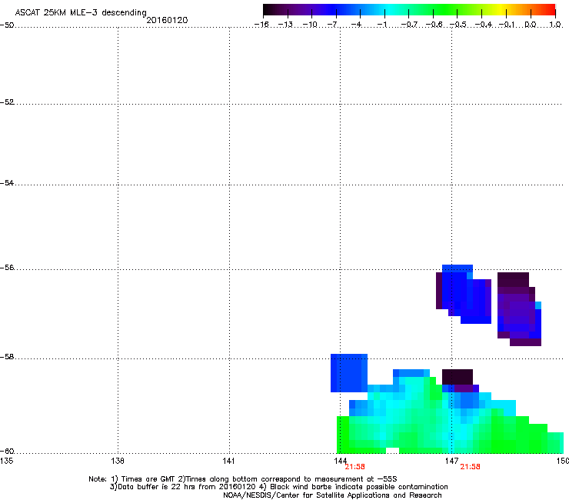Click the 1.0 label on the color scale
Image resolution: width=569 pixels, height=500 pixels.
[555, 25]
